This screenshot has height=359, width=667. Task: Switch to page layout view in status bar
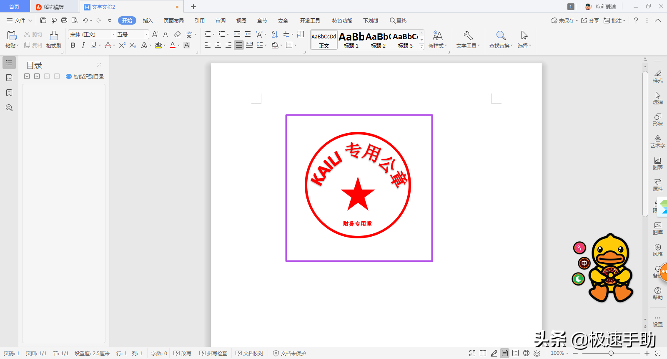(505, 353)
